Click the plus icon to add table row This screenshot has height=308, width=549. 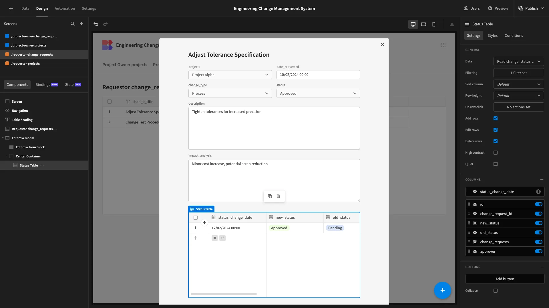(x=196, y=238)
